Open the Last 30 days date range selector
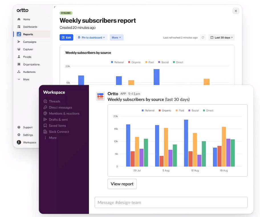The image size is (260, 217). 222,37
